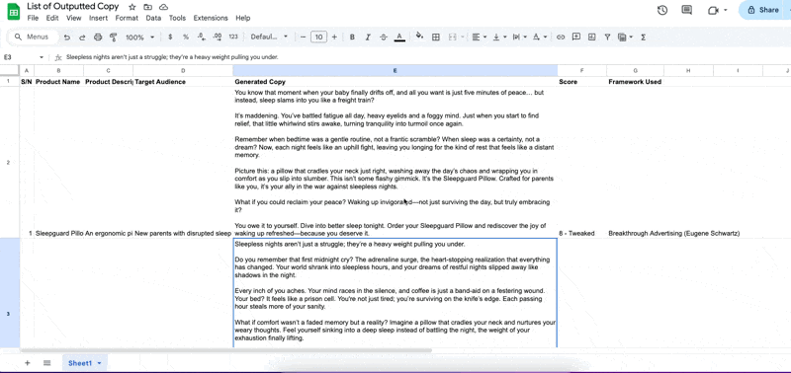Expand the meeting camera dropdown arrow

tap(726, 10)
